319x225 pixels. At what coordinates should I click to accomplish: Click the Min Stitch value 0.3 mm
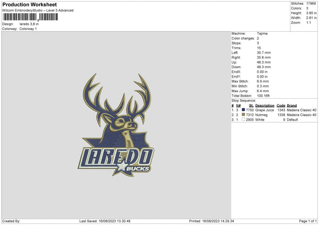[263, 86]
